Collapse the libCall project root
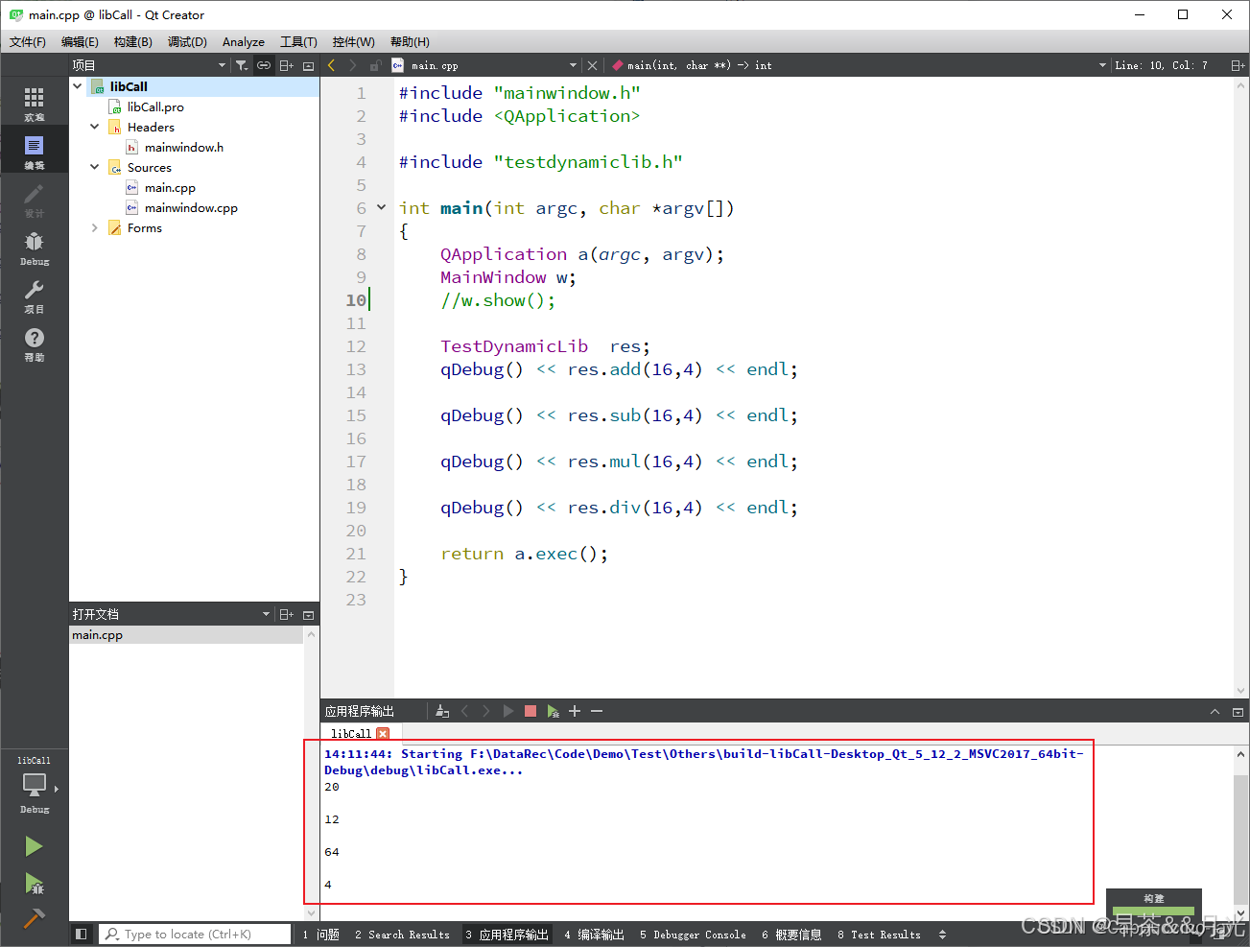The image size is (1250, 947). point(78,86)
